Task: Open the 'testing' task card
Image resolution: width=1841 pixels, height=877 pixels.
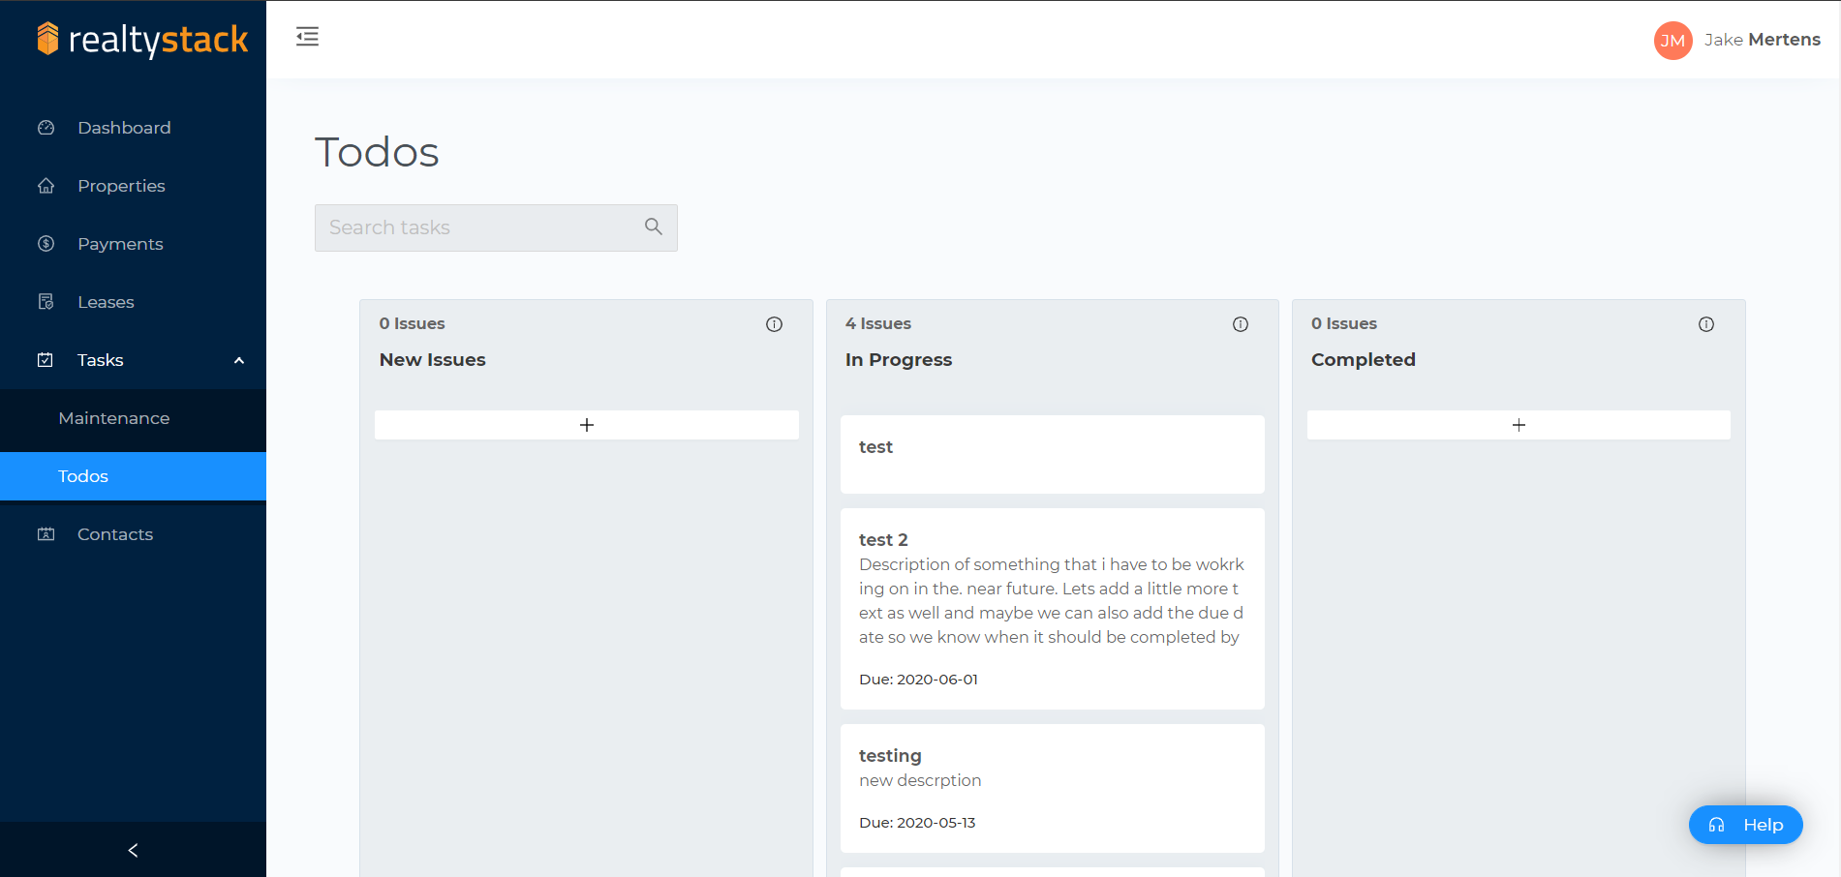Action: click(1053, 788)
